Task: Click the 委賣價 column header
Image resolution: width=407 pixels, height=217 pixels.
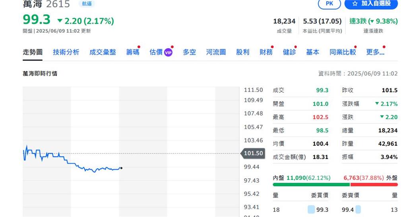Action: 351,195
